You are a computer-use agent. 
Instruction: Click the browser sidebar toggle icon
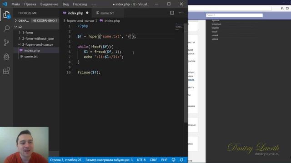tap(287, 8)
